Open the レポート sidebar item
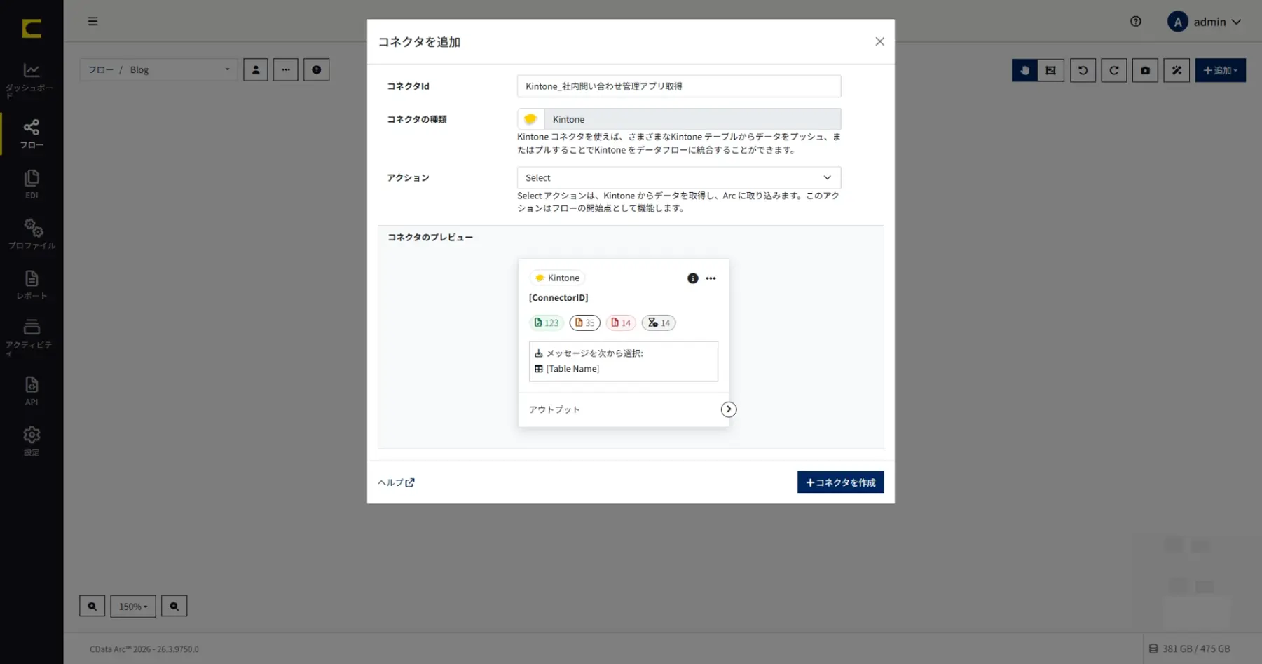This screenshot has width=1262, height=664. (x=32, y=285)
